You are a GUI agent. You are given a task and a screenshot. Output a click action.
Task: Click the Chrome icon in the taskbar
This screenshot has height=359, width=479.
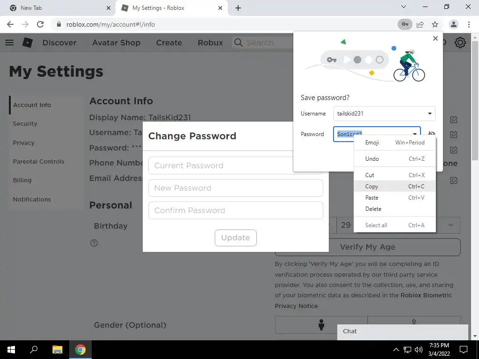tap(80, 350)
